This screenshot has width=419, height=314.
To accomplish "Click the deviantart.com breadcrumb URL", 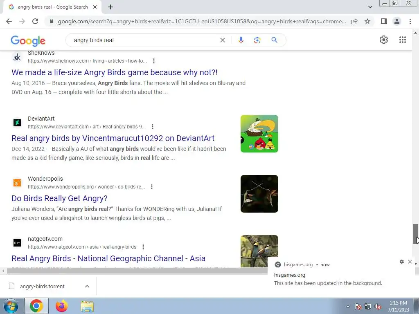I will [87, 127].
